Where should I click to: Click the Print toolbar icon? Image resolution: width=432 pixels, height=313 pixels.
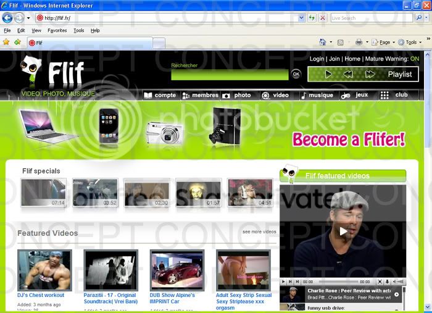(359, 42)
